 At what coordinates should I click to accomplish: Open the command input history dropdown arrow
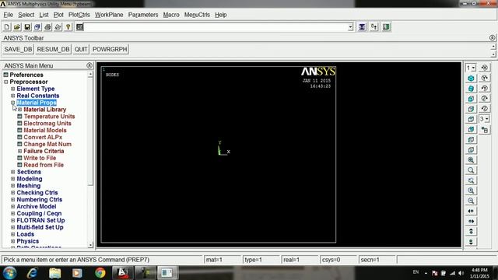coord(350,27)
